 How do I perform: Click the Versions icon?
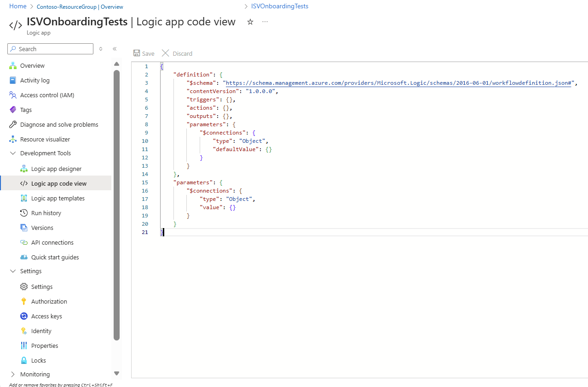coord(24,228)
